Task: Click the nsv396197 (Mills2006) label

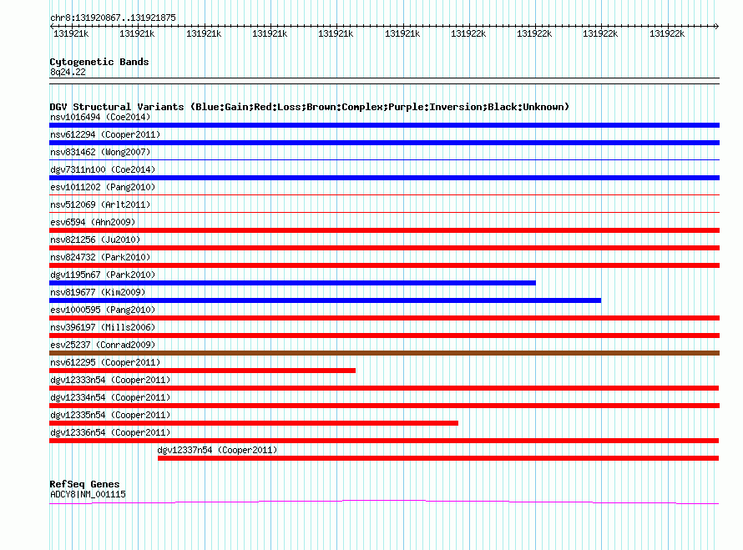Action: [x=103, y=327]
